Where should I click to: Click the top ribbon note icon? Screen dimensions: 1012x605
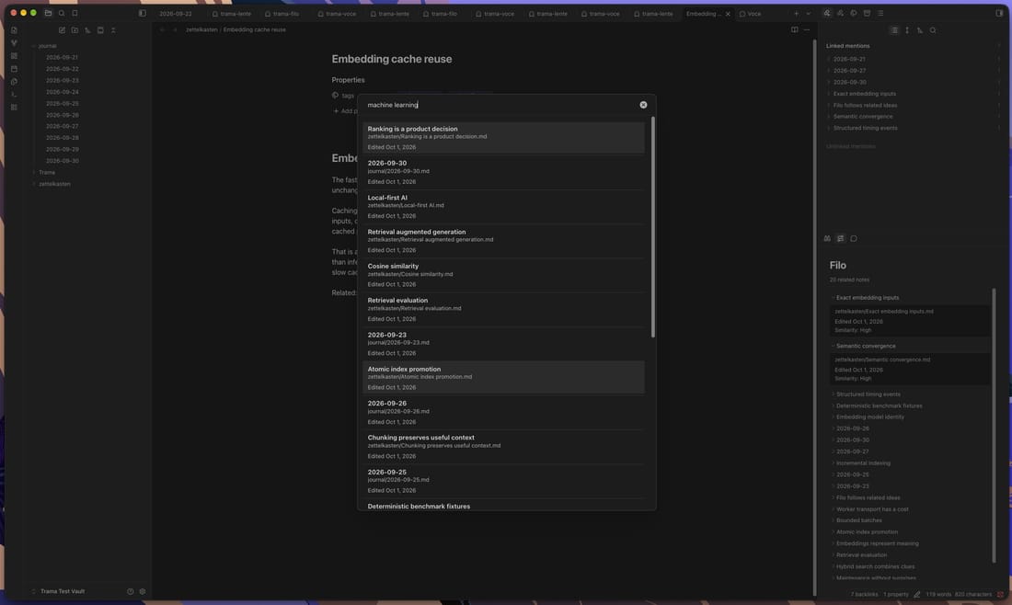tap(14, 30)
